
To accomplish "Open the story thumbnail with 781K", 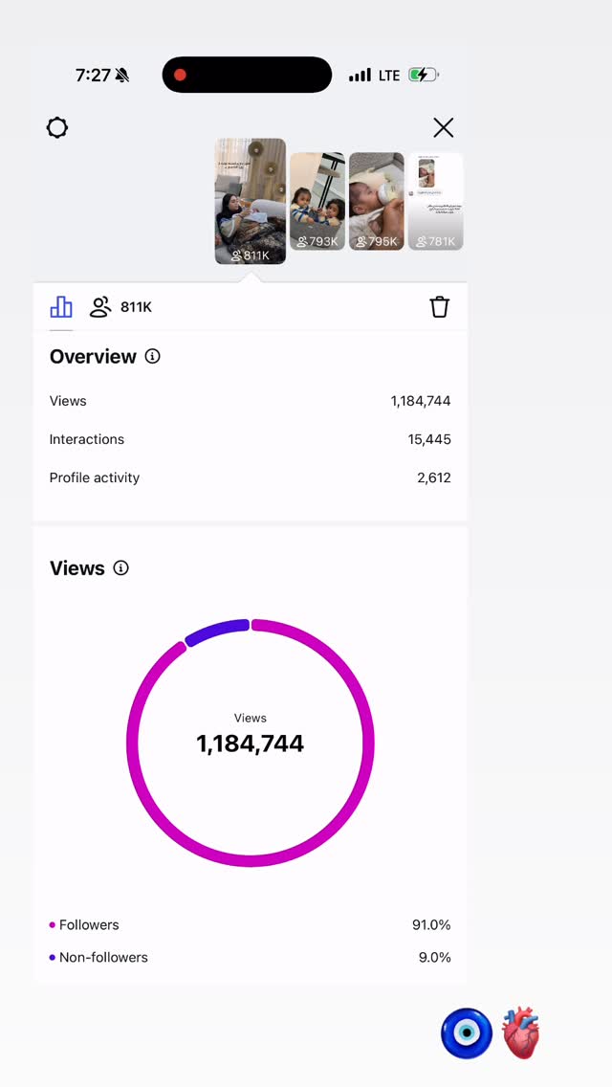I will (435, 201).
